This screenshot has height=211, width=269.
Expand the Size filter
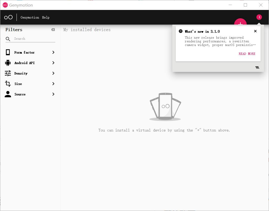point(53,84)
